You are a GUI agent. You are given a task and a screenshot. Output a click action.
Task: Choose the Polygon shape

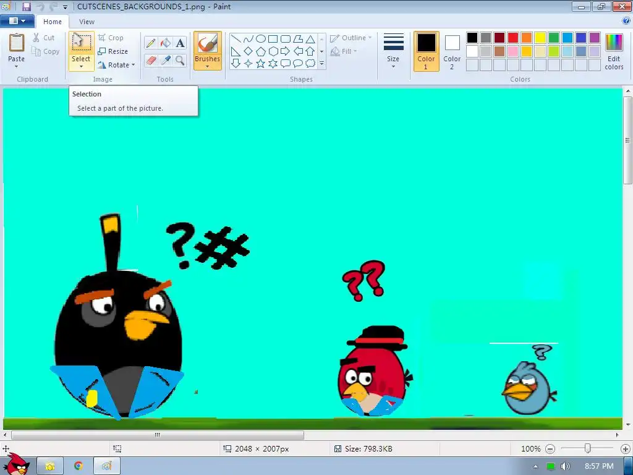point(298,39)
